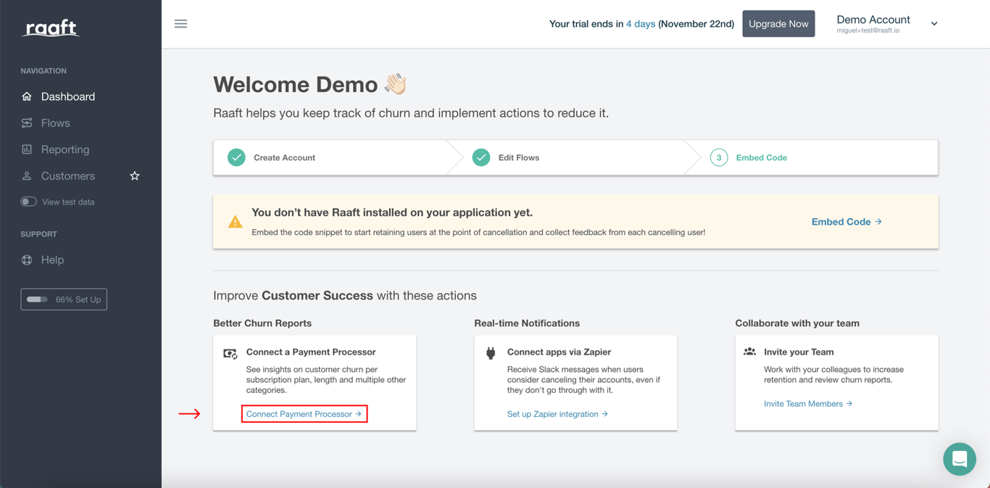Click the Connect a Payment Processor heading
This screenshot has width=990, height=488.
[311, 352]
